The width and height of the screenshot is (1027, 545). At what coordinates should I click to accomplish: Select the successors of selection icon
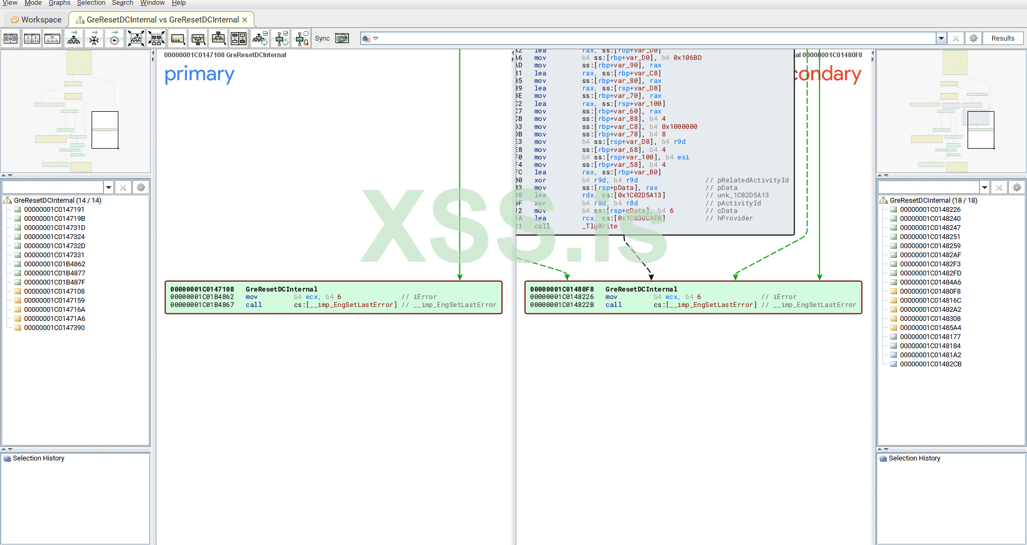(218, 39)
